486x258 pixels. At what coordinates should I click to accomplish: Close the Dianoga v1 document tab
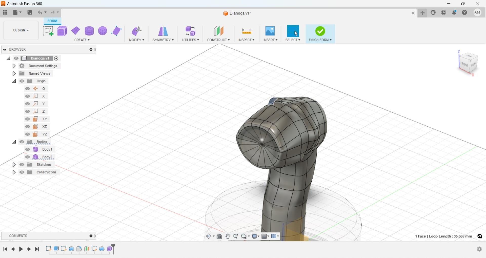[x=413, y=13]
